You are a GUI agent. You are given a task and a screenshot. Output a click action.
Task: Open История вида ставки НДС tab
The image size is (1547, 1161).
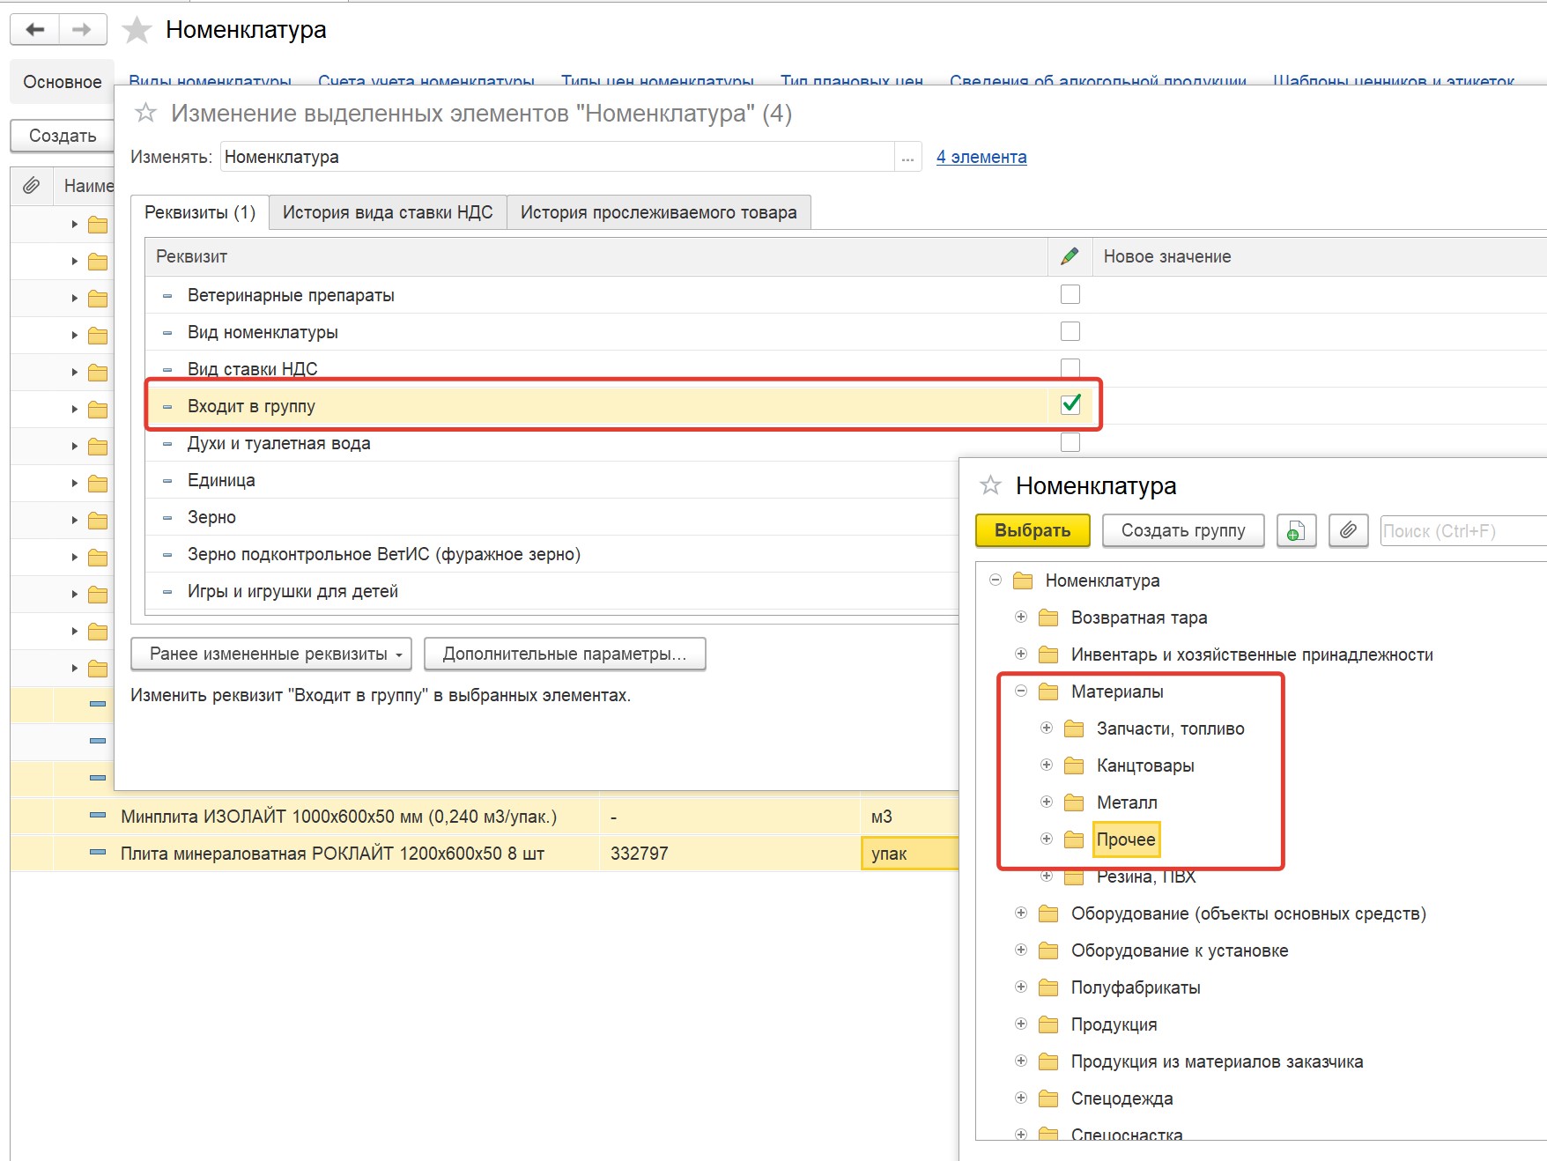[388, 212]
